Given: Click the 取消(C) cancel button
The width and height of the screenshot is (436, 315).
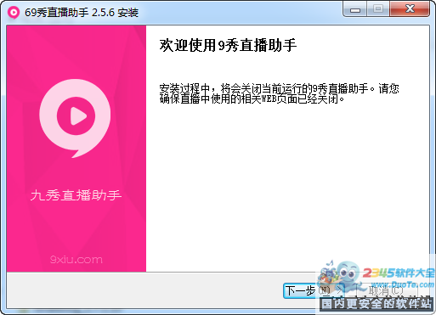Looking at the screenshot, I should 387,290.
